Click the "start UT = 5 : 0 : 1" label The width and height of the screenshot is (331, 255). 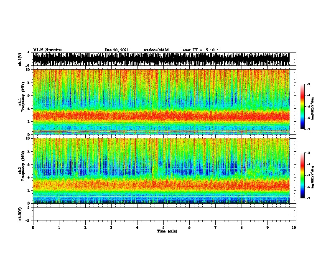tap(202, 50)
